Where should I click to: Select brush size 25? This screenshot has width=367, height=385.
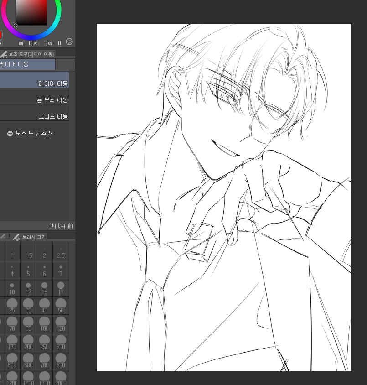[12, 306]
